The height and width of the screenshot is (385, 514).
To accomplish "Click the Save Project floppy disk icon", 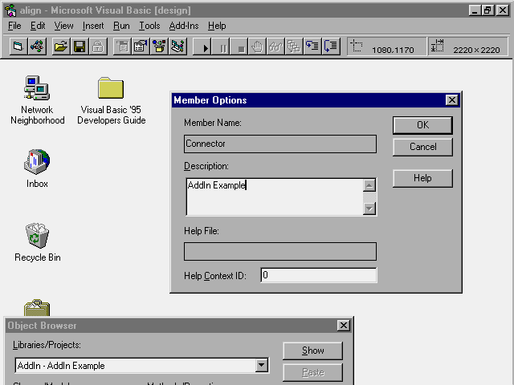I will pyautogui.click(x=80, y=47).
